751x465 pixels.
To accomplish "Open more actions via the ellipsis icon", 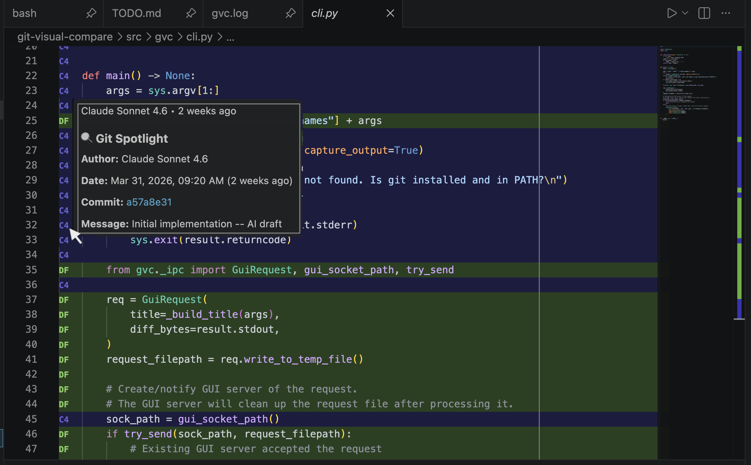I will click(726, 13).
